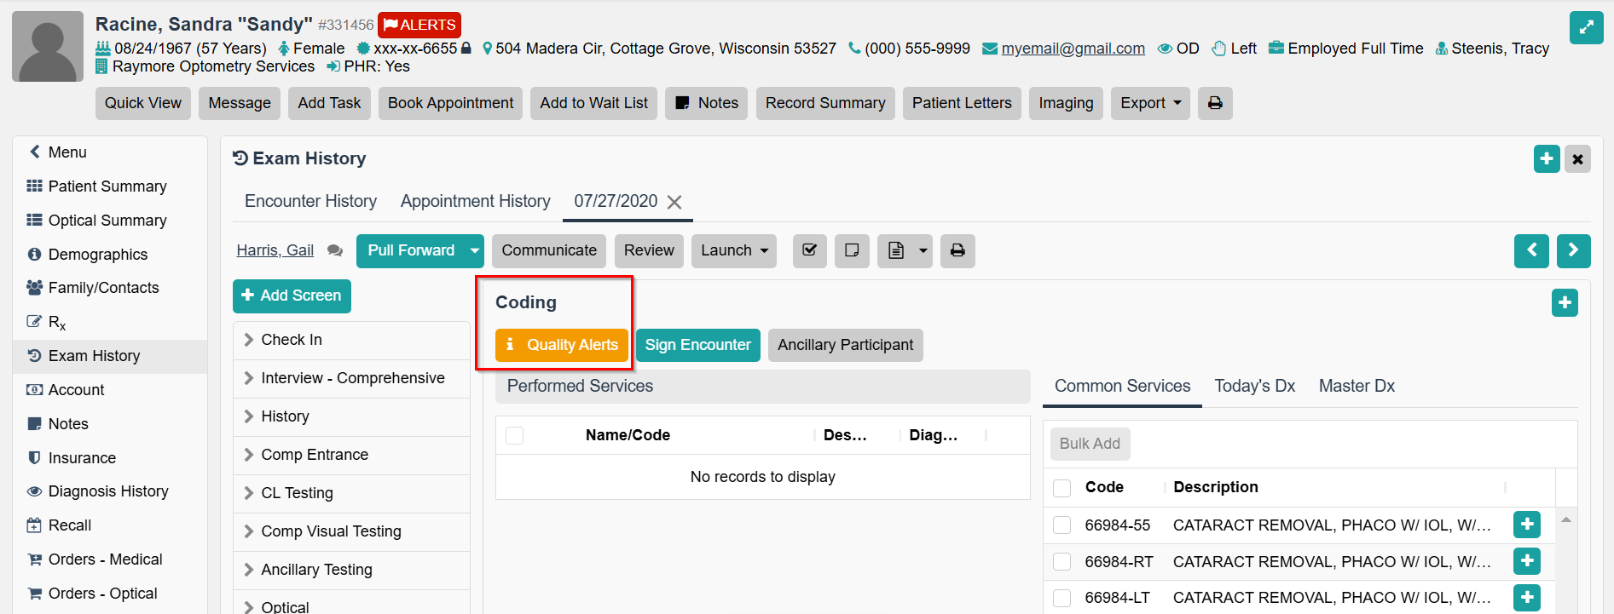
Task: Go to next encounter with right arrow
Action: click(1573, 250)
